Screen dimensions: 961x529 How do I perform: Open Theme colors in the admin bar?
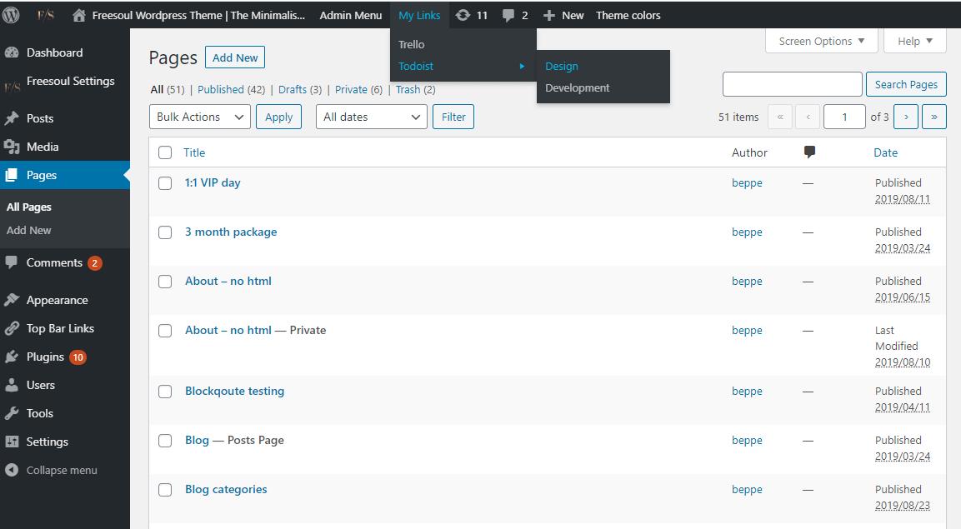[628, 15]
